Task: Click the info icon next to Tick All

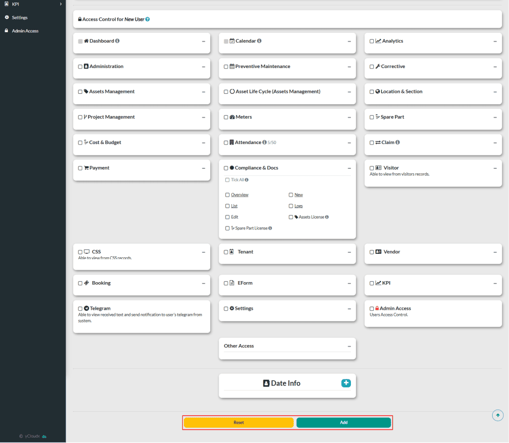Action: pyautogui.click(x=247, y=180)
